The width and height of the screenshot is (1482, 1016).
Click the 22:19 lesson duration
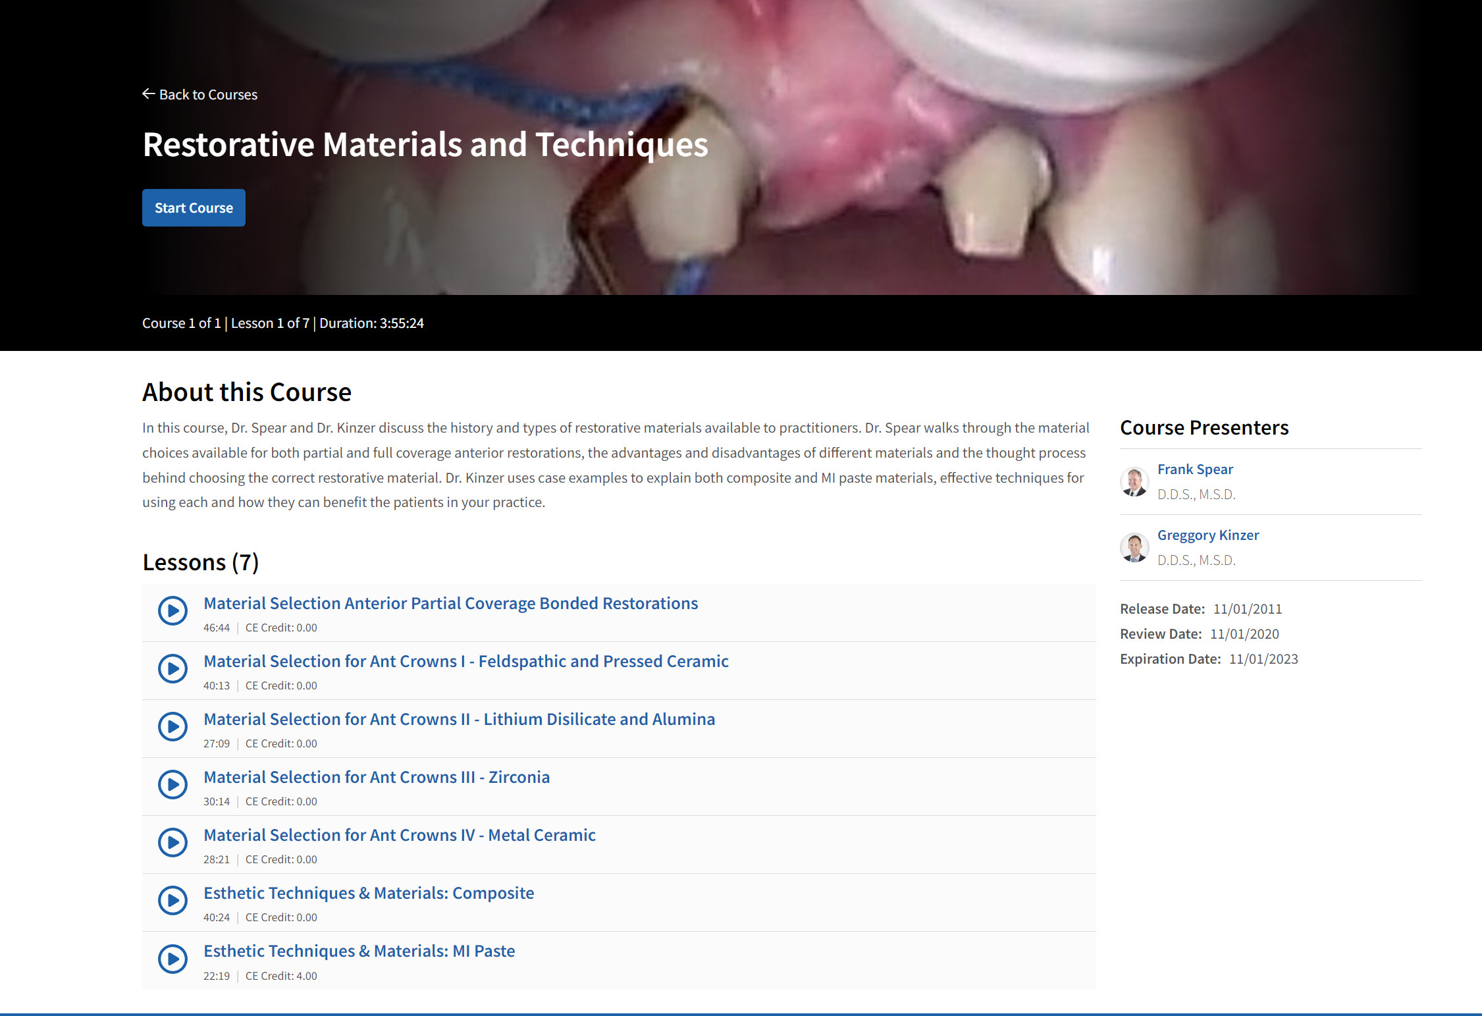pos(217,976)
